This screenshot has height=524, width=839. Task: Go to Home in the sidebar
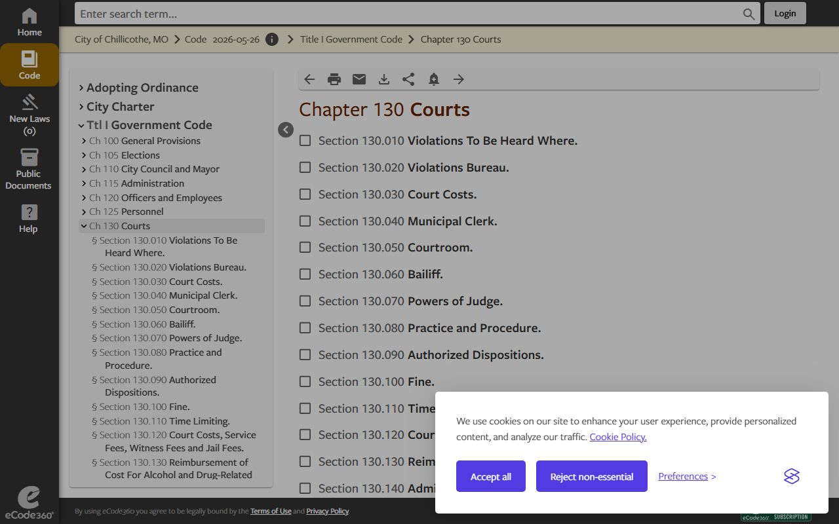pyautogui.click(x=29, y=22)
